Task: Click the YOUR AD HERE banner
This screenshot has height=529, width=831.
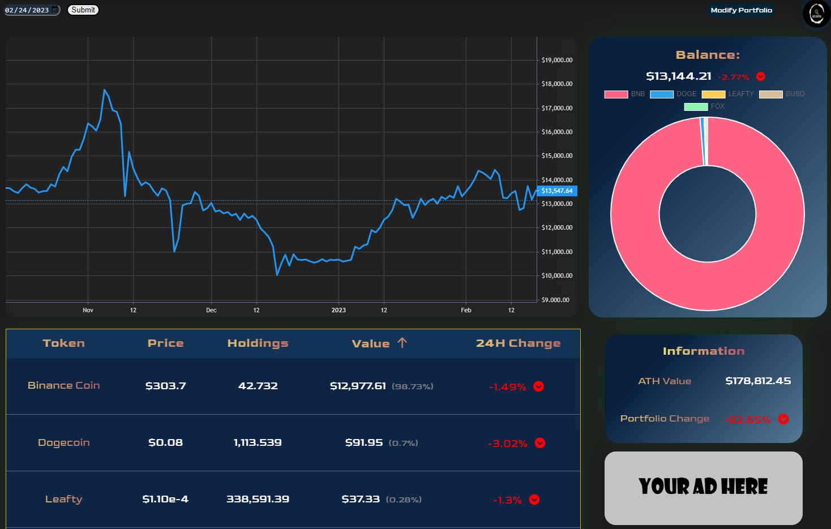Action: (x=703, y=488)
